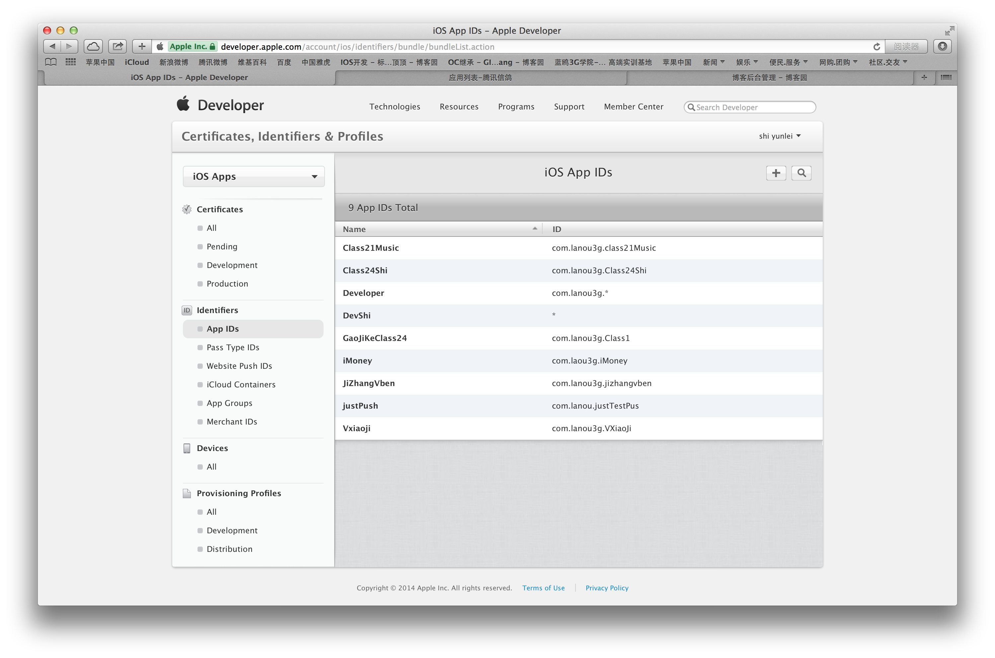The image size is (995, 658).
Task: Reload the page with the refresh icon
Action: point(876,46)
